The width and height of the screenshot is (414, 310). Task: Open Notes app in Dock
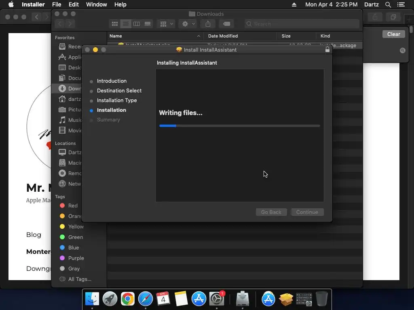(x=181, y=299)
